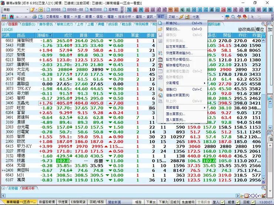Click the 帳務 button in status bar

pos(138,202)
